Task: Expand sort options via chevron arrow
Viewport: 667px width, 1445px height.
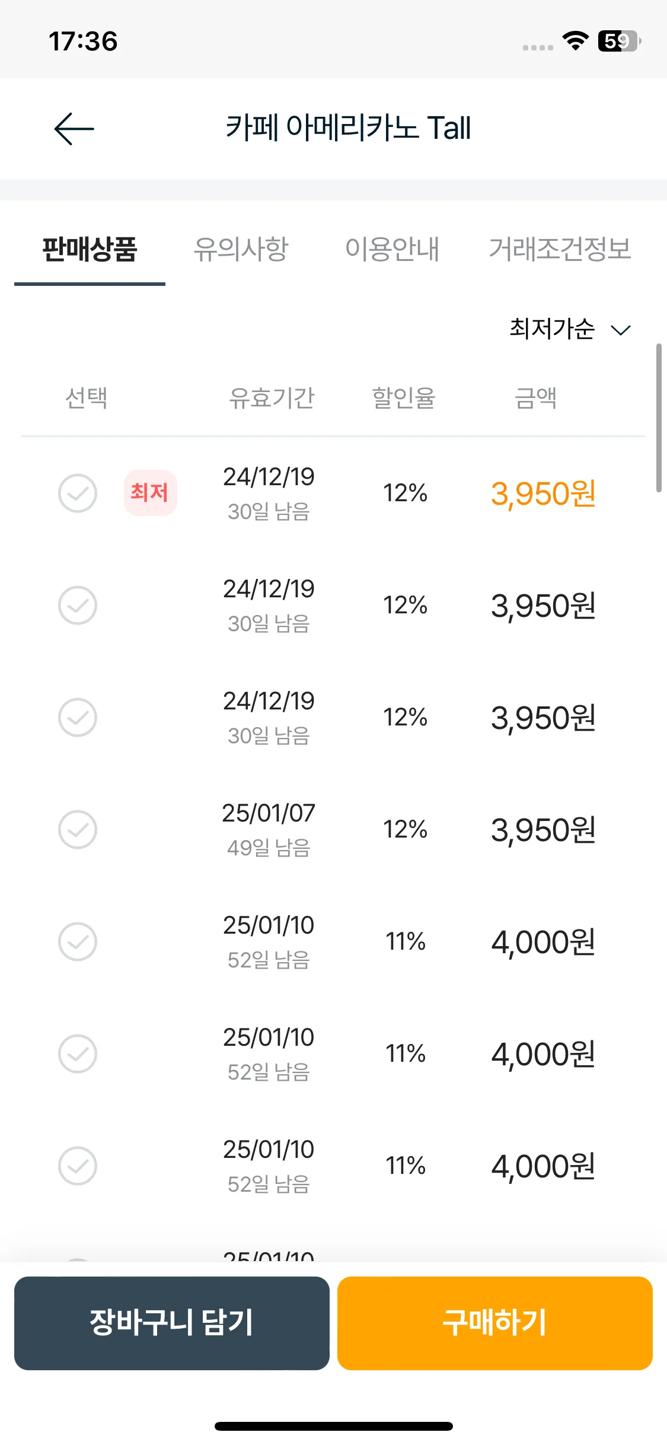Action: tap(621, 330)
